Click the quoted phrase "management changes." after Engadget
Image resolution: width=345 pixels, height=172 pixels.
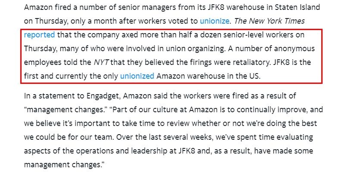point(66,110)
